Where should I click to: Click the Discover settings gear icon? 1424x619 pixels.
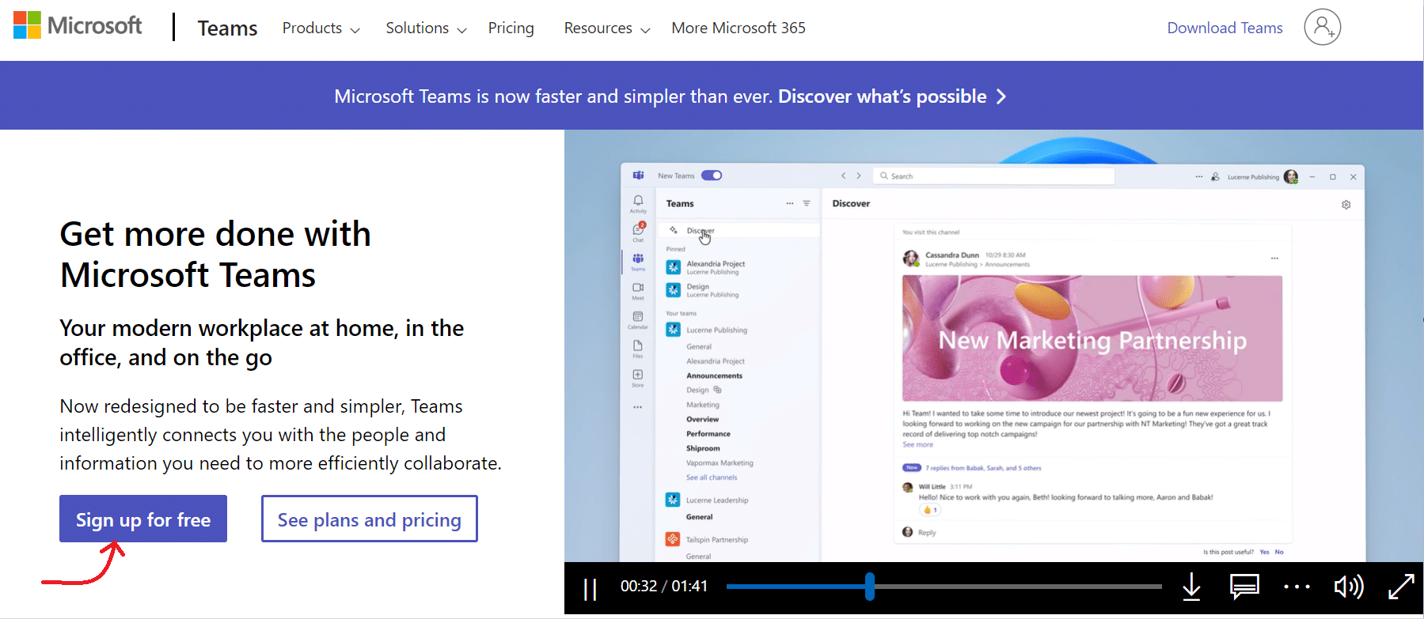tap(1346, 205)
